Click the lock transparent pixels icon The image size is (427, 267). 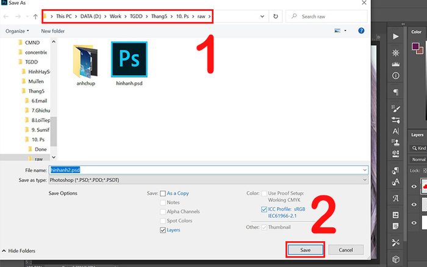425,171
